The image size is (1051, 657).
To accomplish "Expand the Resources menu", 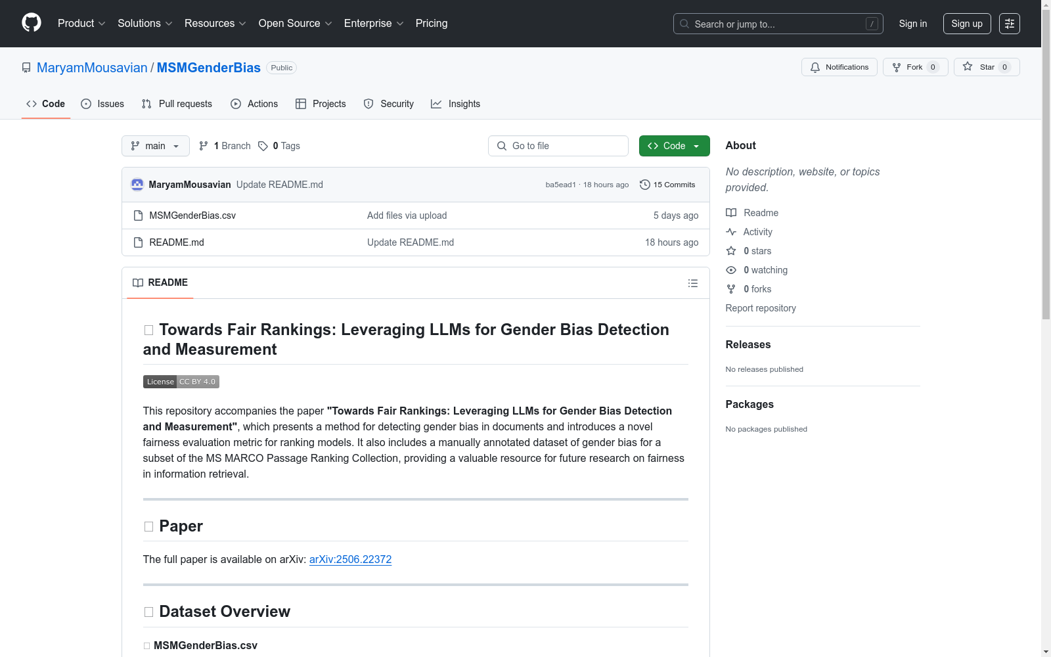I will coord(215,24).
